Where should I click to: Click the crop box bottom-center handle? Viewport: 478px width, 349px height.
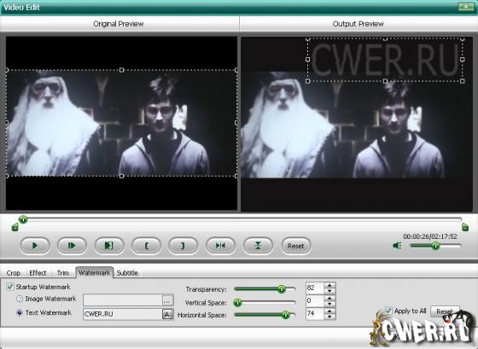click(x=121, y=176)
